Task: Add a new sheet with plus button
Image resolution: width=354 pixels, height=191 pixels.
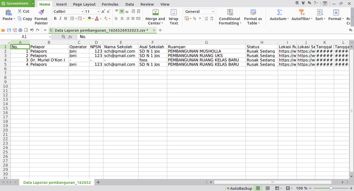Action: click(x=98, y=182)
